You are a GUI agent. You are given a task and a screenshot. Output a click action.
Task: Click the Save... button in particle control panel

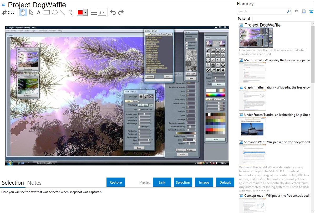click(179, 150)
